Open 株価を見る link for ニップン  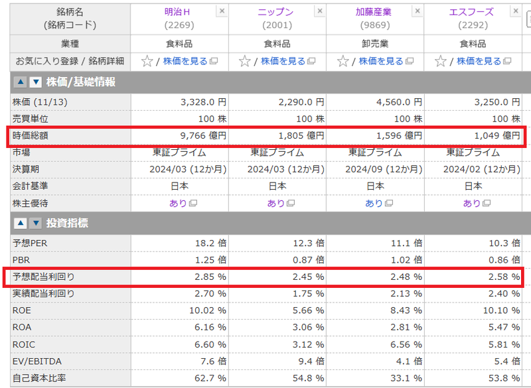tap(283, 61)
